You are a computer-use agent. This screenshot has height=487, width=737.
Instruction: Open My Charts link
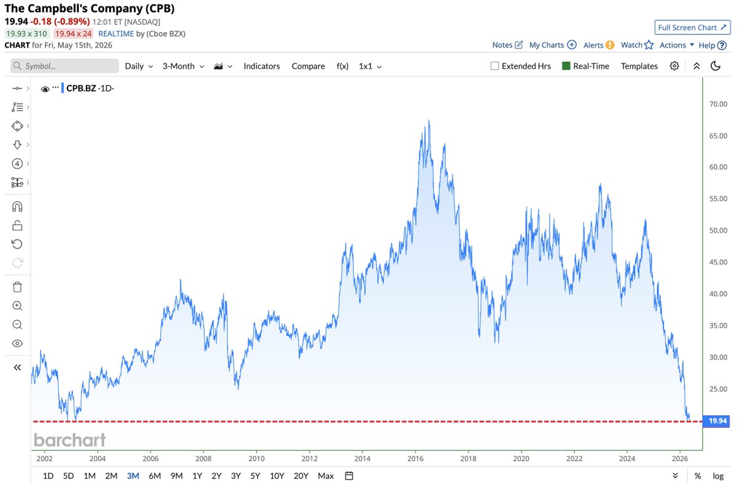coord(553,45)
